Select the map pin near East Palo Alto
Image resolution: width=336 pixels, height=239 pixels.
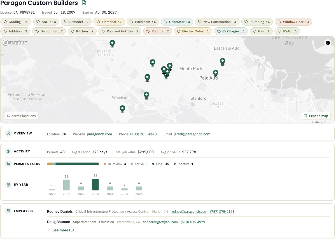tap(223, 62)
